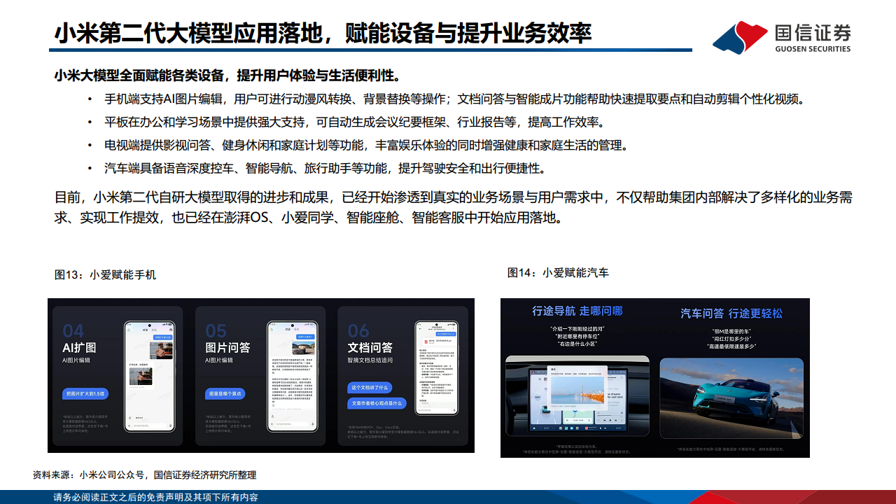This screenshot has width=896, height=504.
Task: Click caption 图14：小爱赋能汽车
Action: tap(558, 273)
